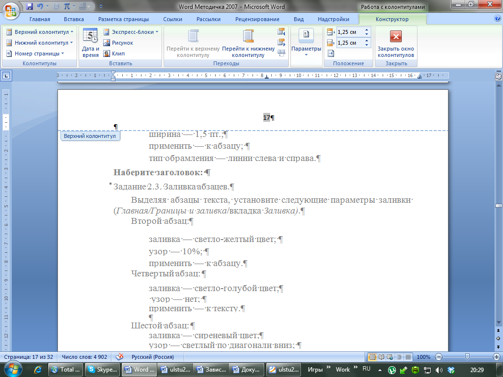Select Print Layout view button

[372, 357]
